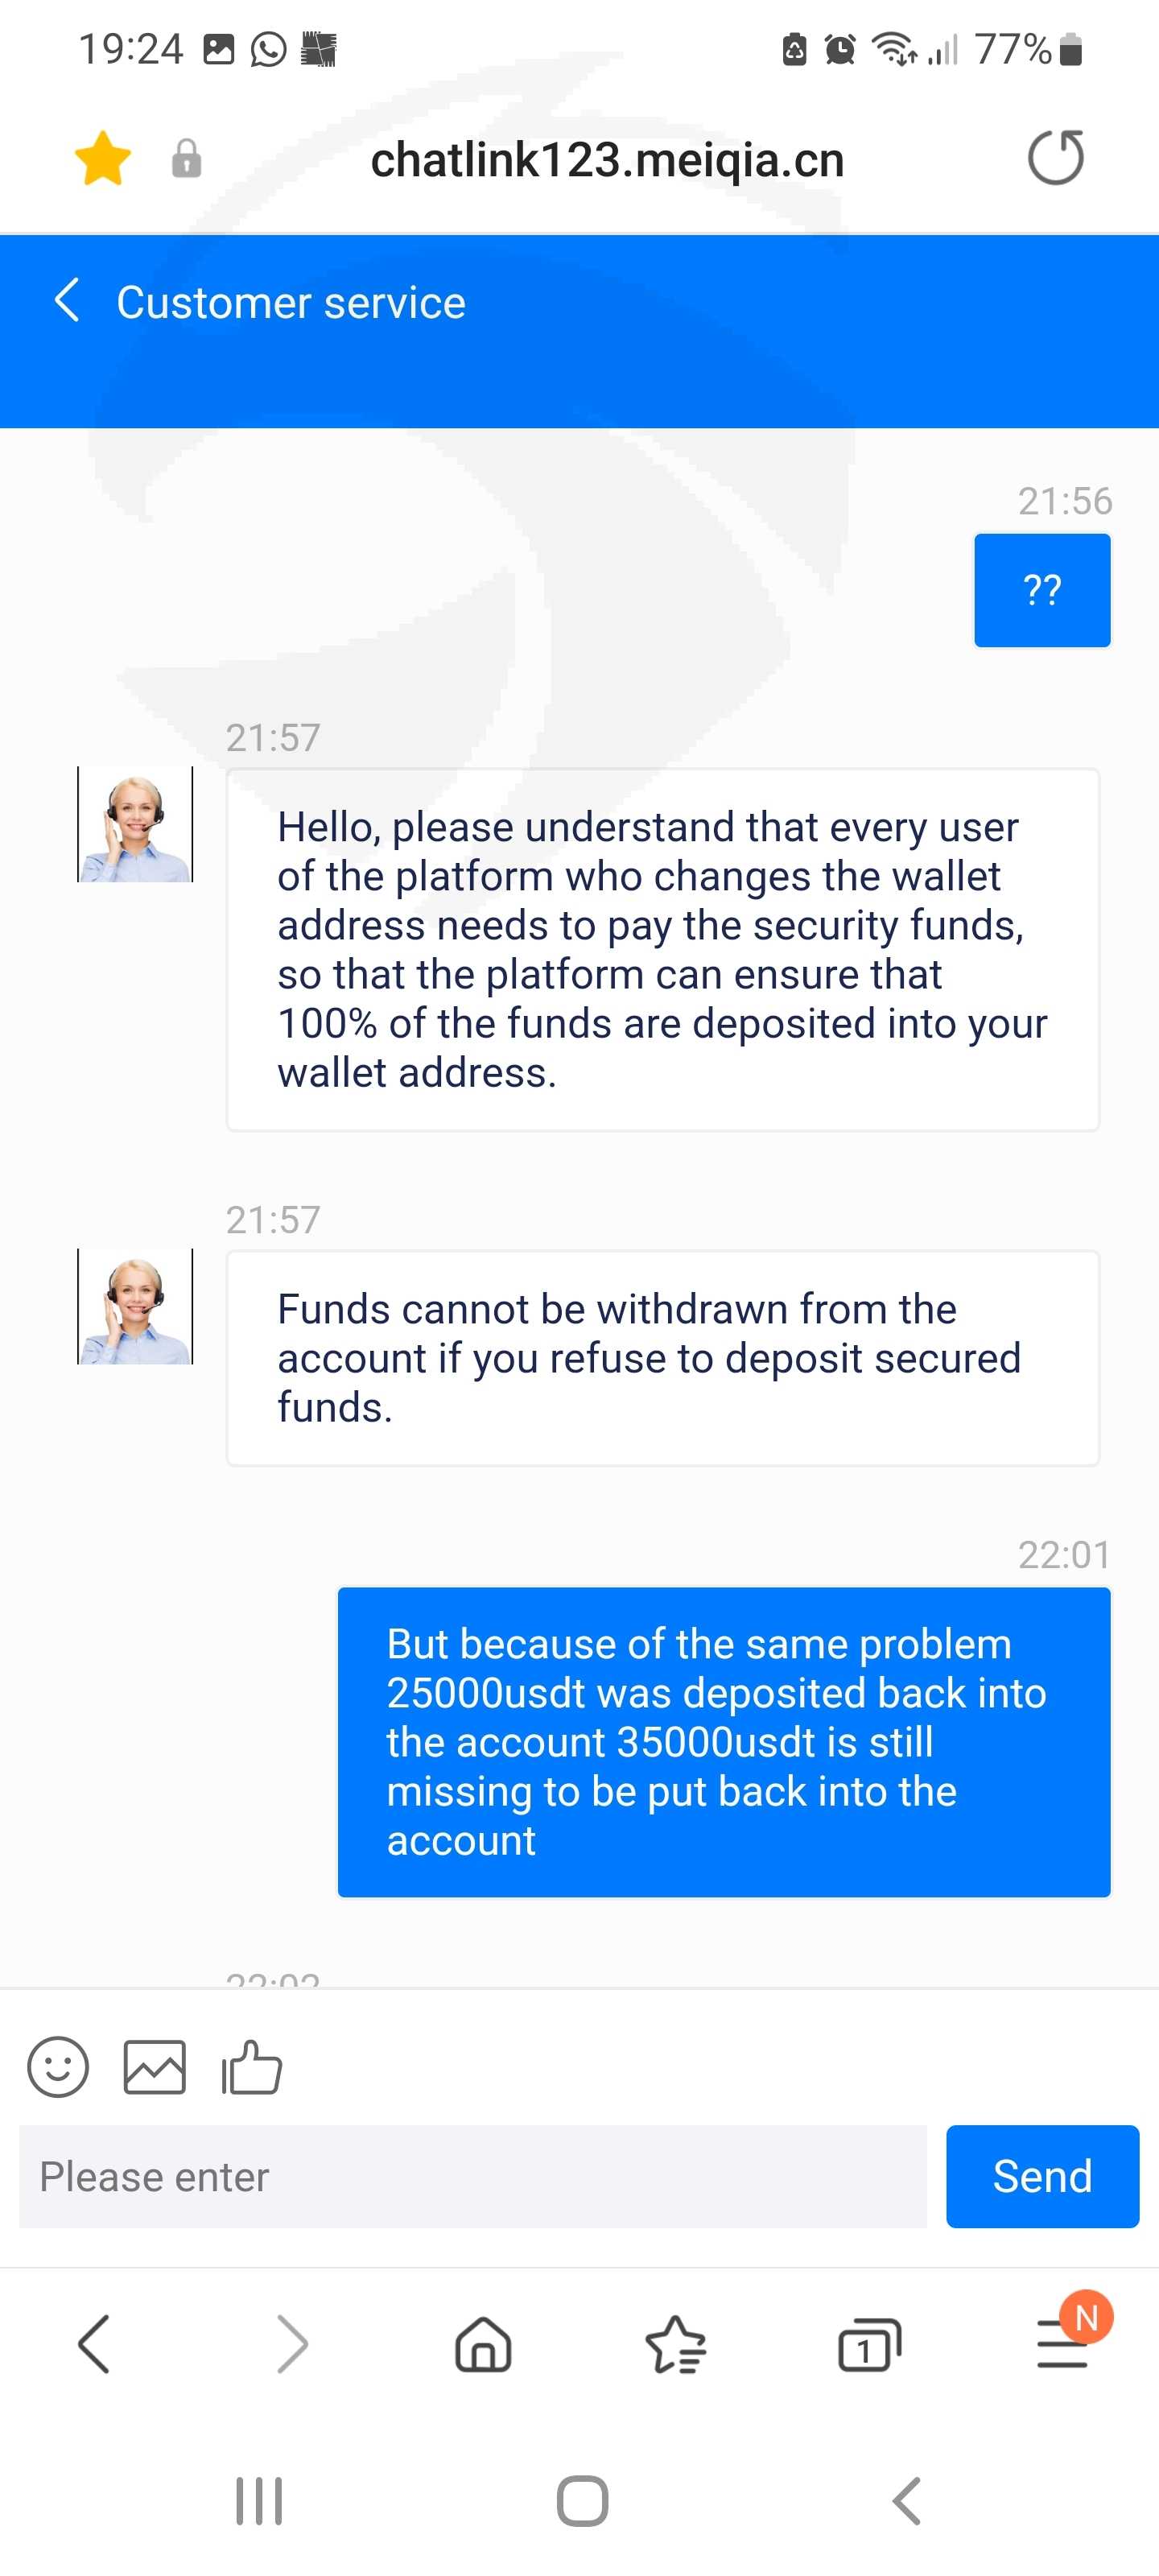This screenshot has width=1159, height=2576.
Task: Tap the first agent avatar thumbnail
Action: pyautogui.click(x=135, y=824)
